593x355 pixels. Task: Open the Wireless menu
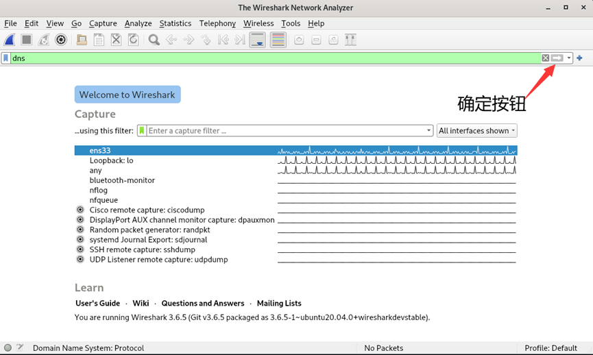[258, 23]
